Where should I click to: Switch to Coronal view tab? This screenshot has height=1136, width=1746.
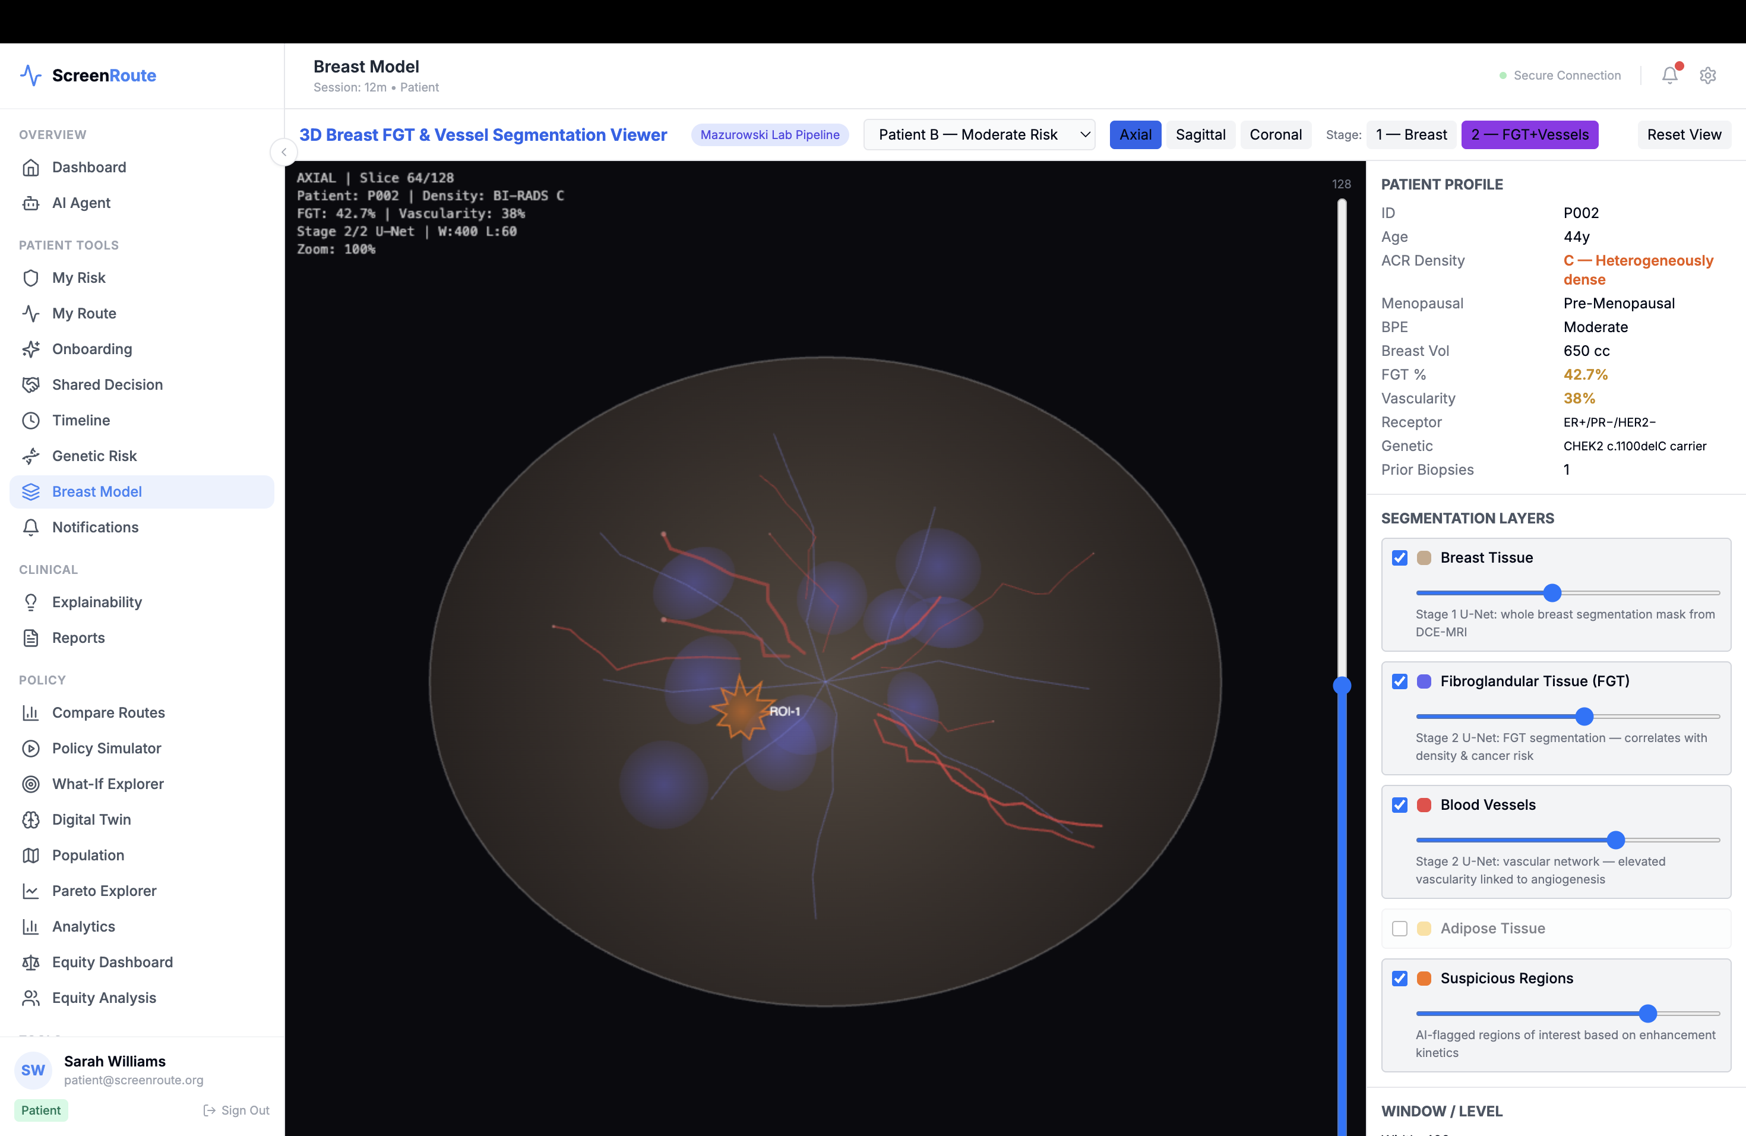(1275, 134)
